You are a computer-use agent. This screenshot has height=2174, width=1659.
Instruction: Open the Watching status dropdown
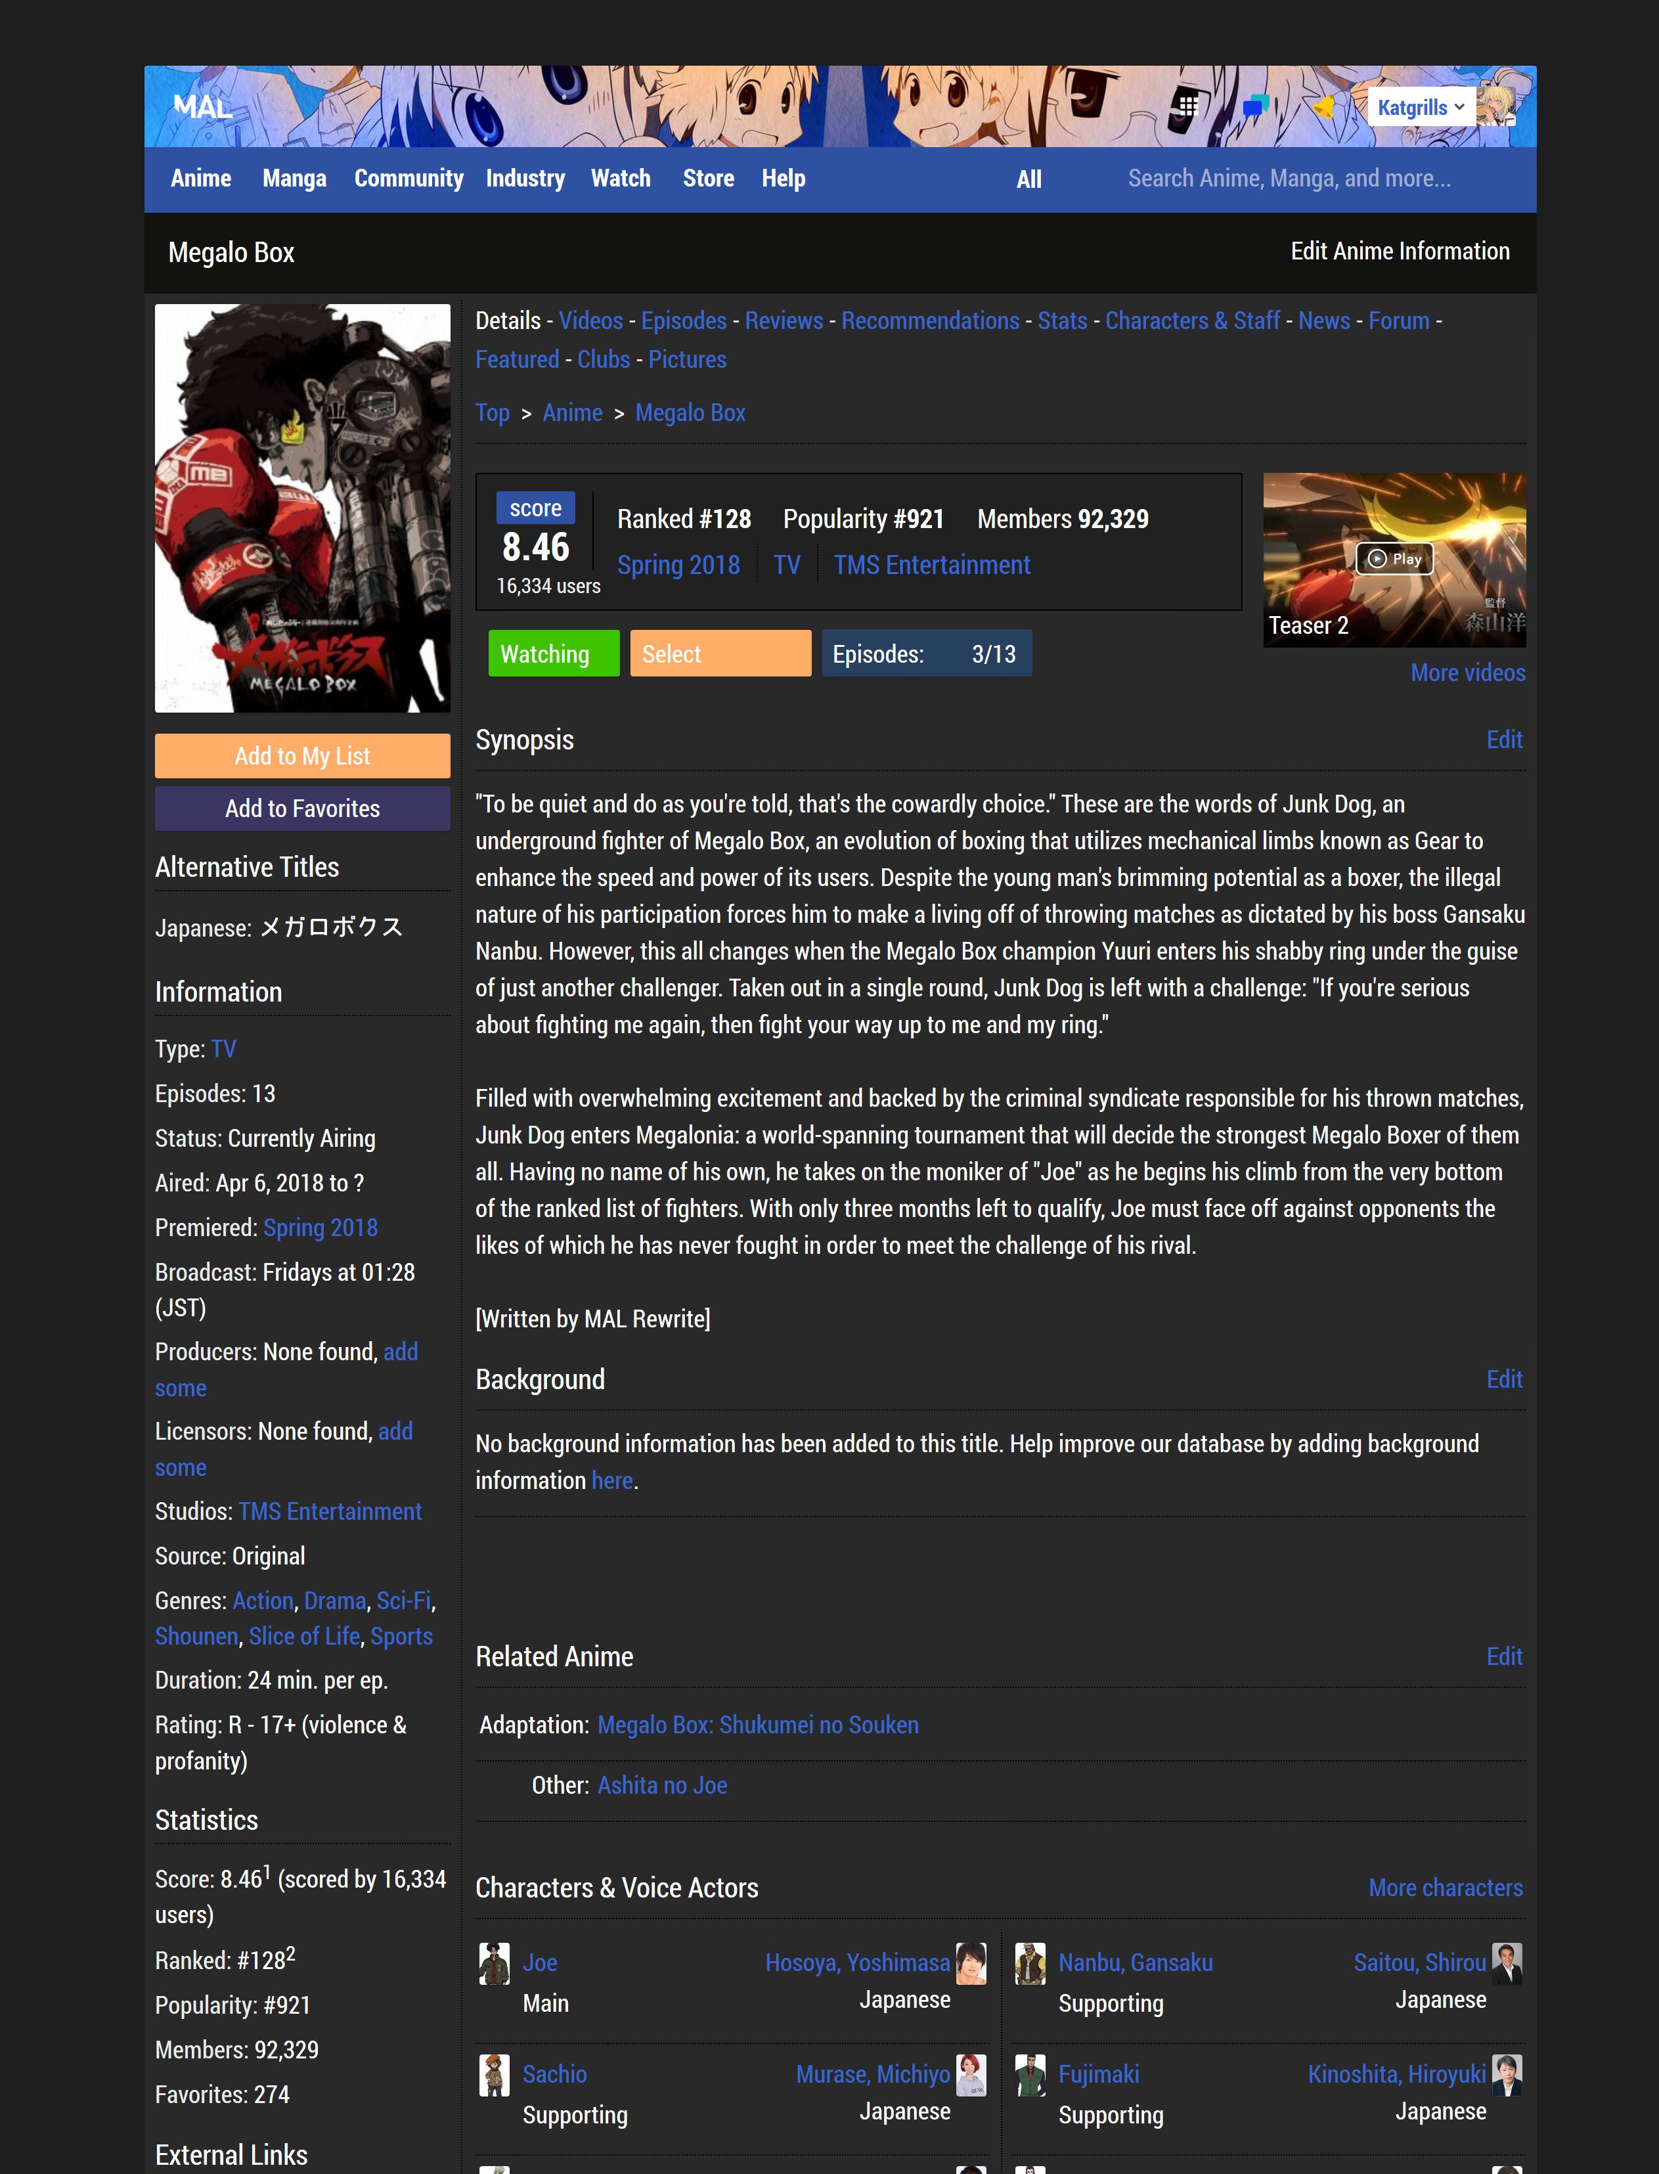[553, 654]
